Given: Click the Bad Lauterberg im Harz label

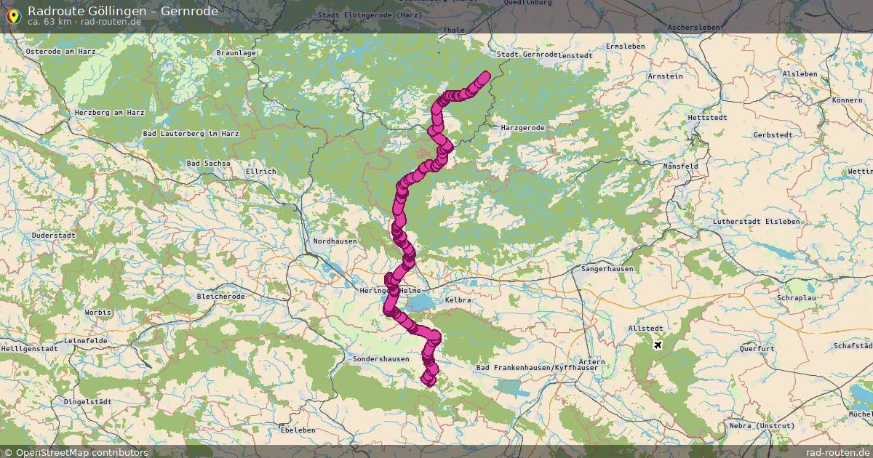Looking at the screenshot, I should (x=191, y=134).
